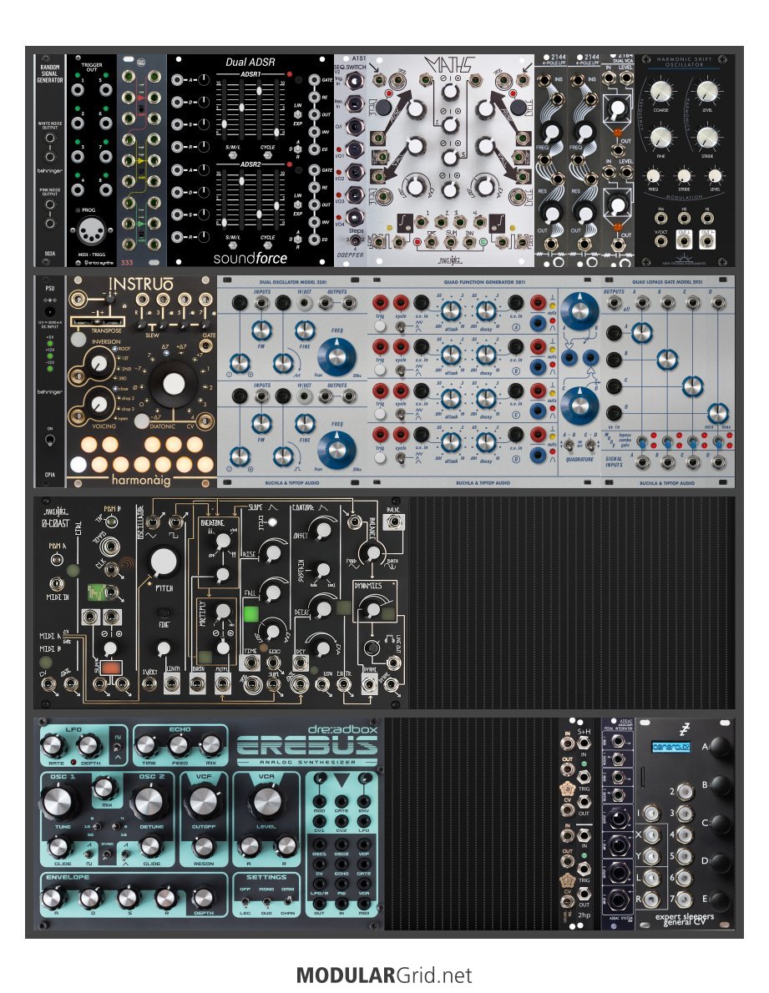This screenshot has width=769, height=993.
Task: Turn knob A on Expert Sleepers General CV
Action: pyautogui.click(x=720, y=748)
